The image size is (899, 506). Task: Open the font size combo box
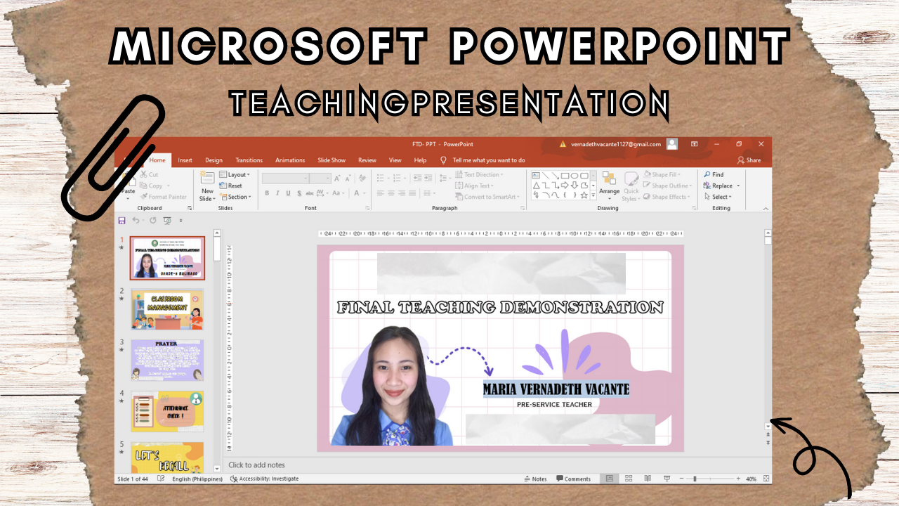(x=320, y=179)
